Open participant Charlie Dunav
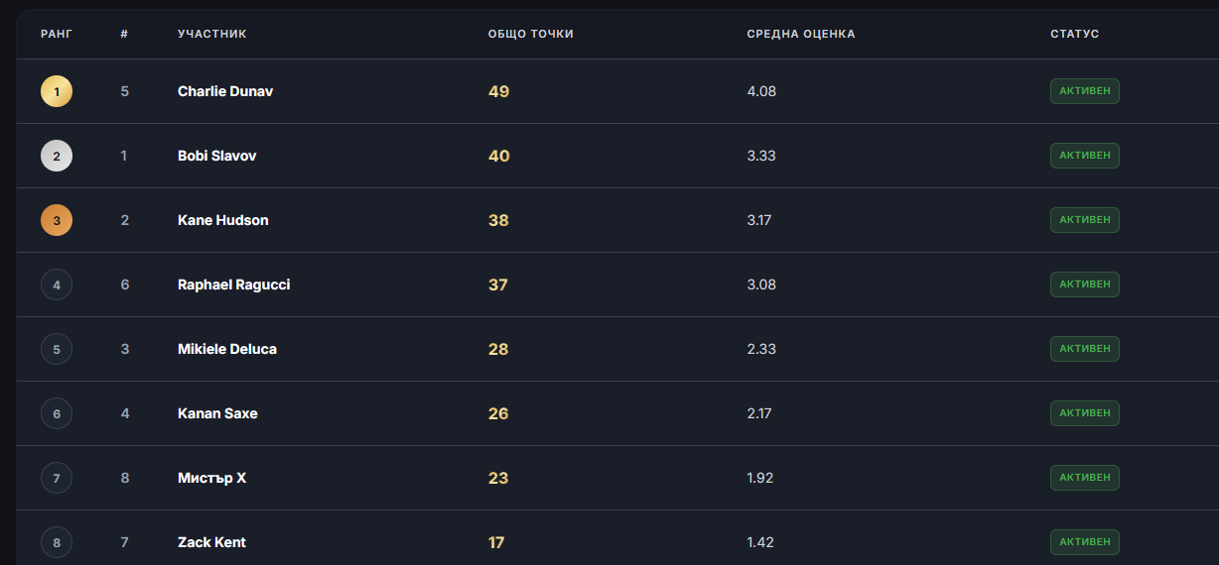The image size is (1219, 565). (x=225, y=91)
